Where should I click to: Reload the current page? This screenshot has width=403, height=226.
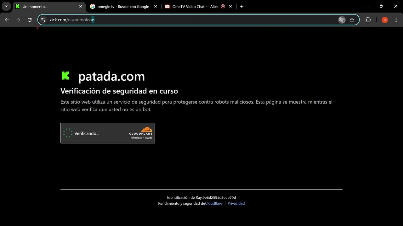pos(30,20)
